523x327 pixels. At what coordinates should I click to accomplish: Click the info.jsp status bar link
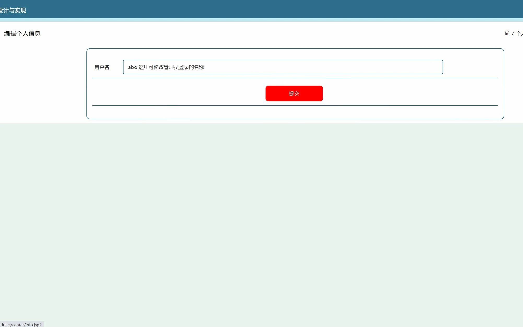(21, 324)
